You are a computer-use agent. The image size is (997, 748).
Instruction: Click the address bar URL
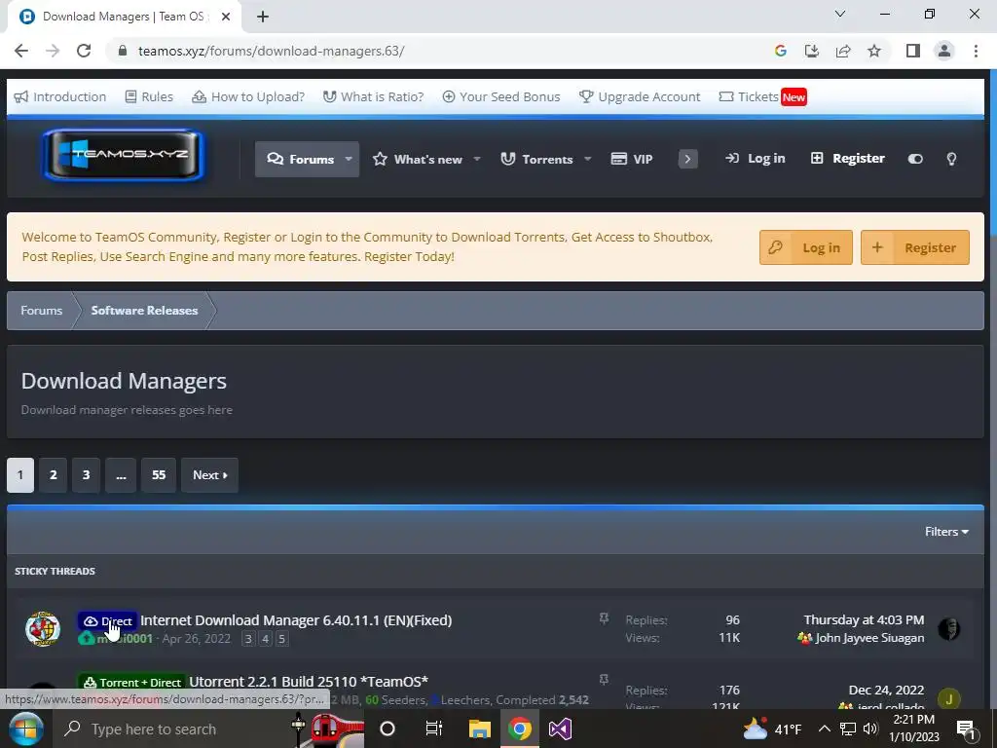click(271, 51)
